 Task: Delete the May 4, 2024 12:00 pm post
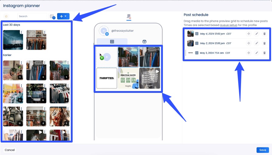pos(264,34)
